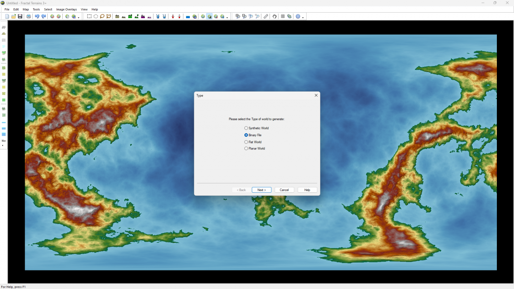Open dropdown arrow beside info icon

pos(303,17)
